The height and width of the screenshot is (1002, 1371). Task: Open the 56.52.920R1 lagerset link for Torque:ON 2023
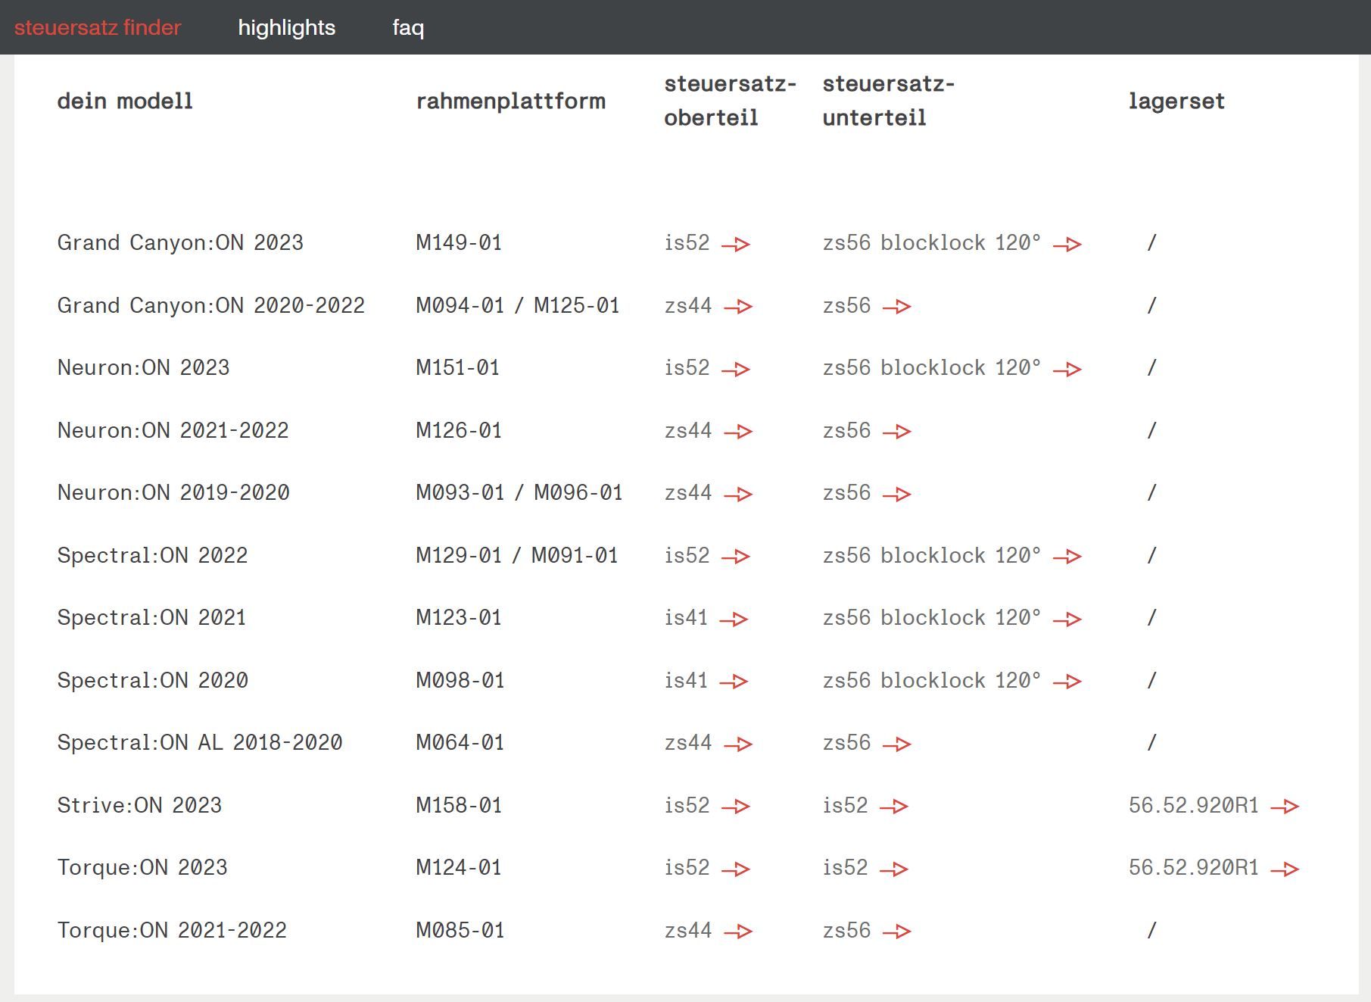[1193, 867]
